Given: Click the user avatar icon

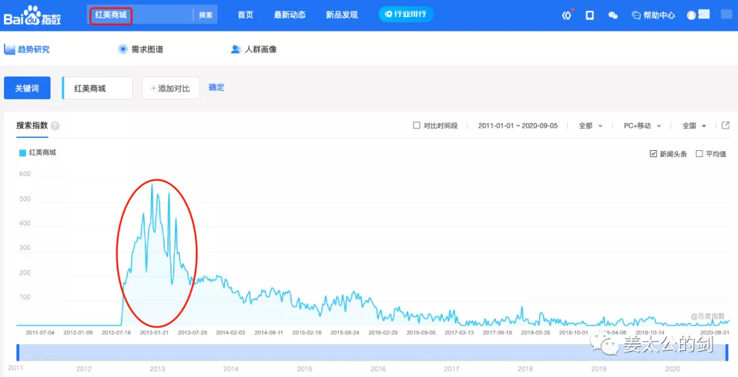Looking at the screenshot, I should coord(692,16).
